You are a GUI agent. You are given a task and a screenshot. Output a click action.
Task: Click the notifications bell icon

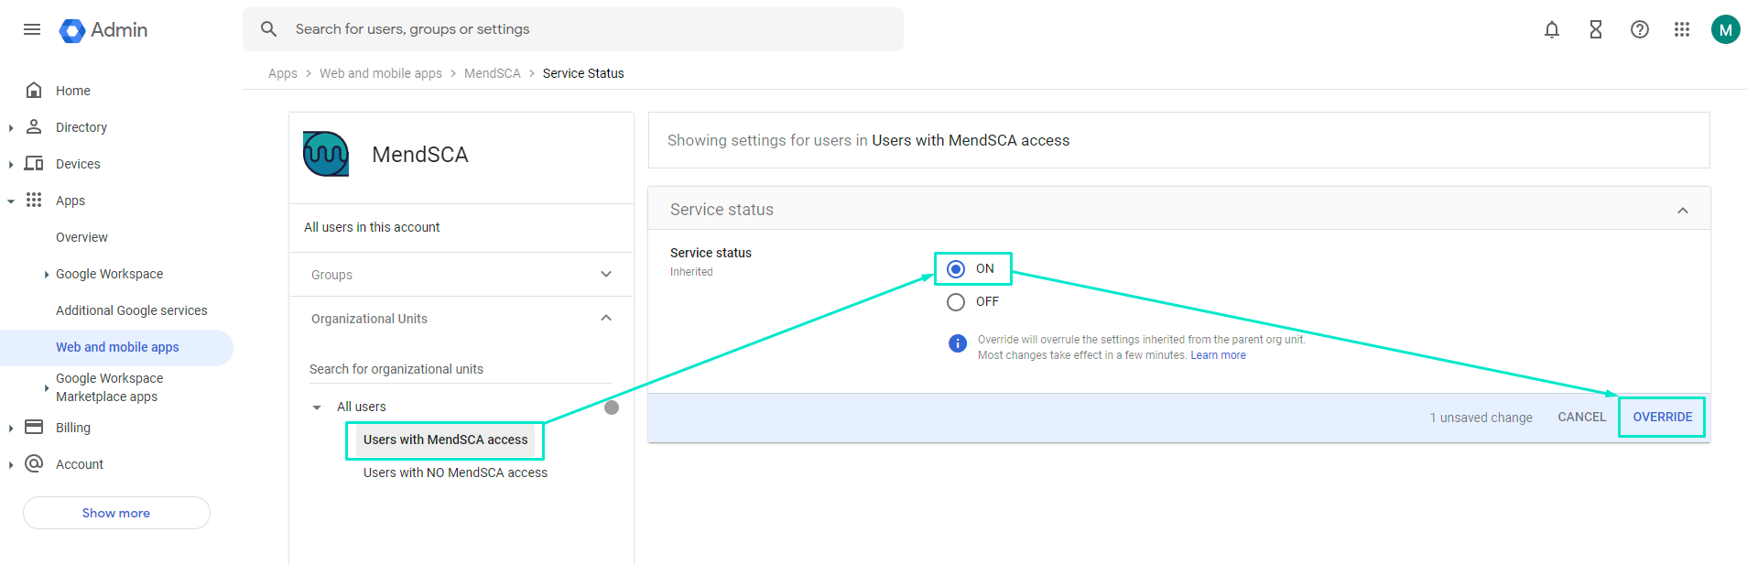click(x=1551, y=29)
